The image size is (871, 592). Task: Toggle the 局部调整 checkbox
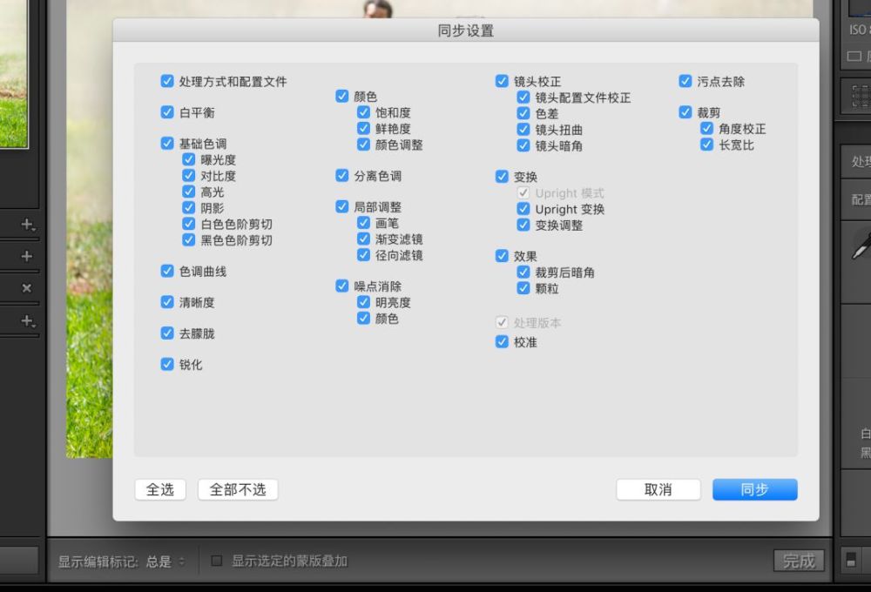[x=342, y=206]
